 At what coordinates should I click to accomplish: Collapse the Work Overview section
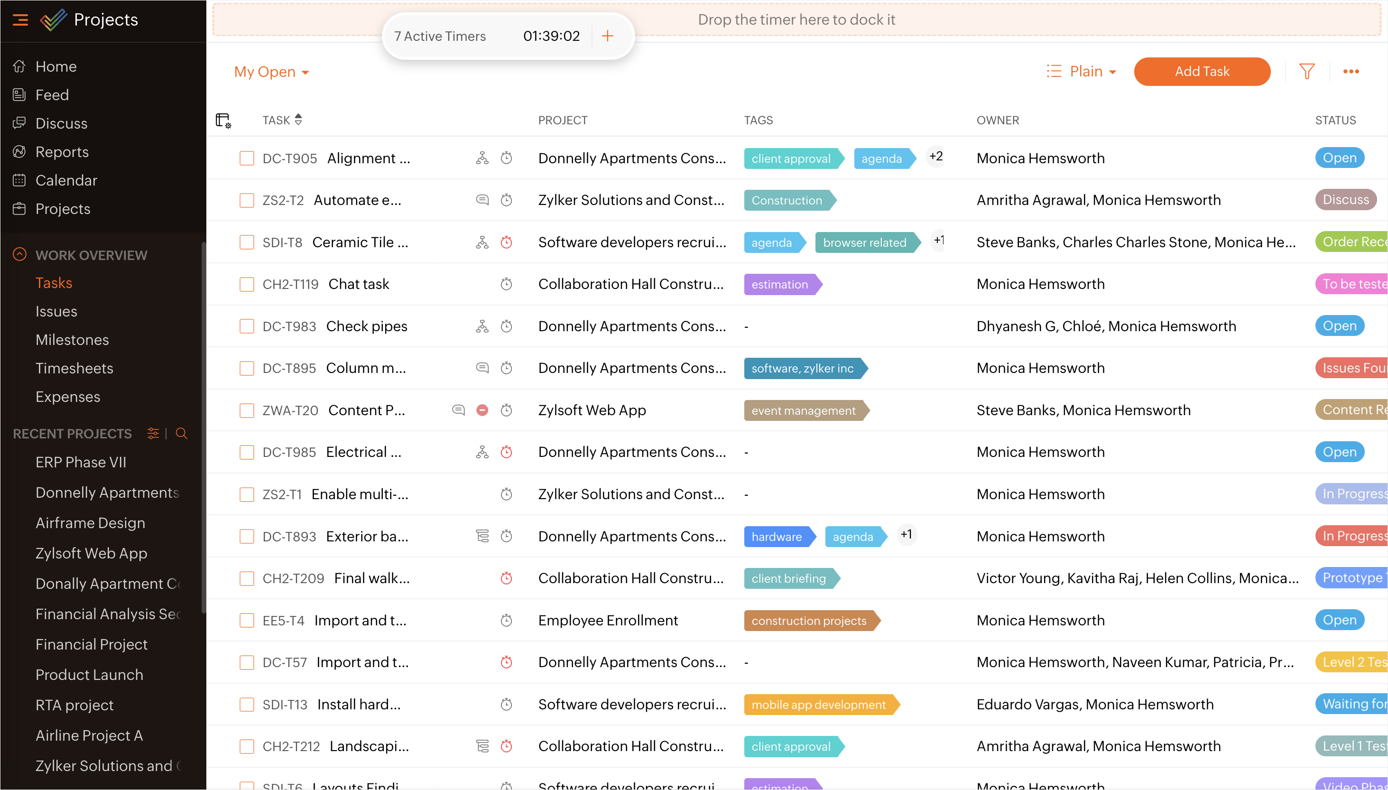click(x=19, y=254)
